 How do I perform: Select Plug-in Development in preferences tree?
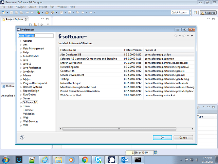click(x=35, y=83)
